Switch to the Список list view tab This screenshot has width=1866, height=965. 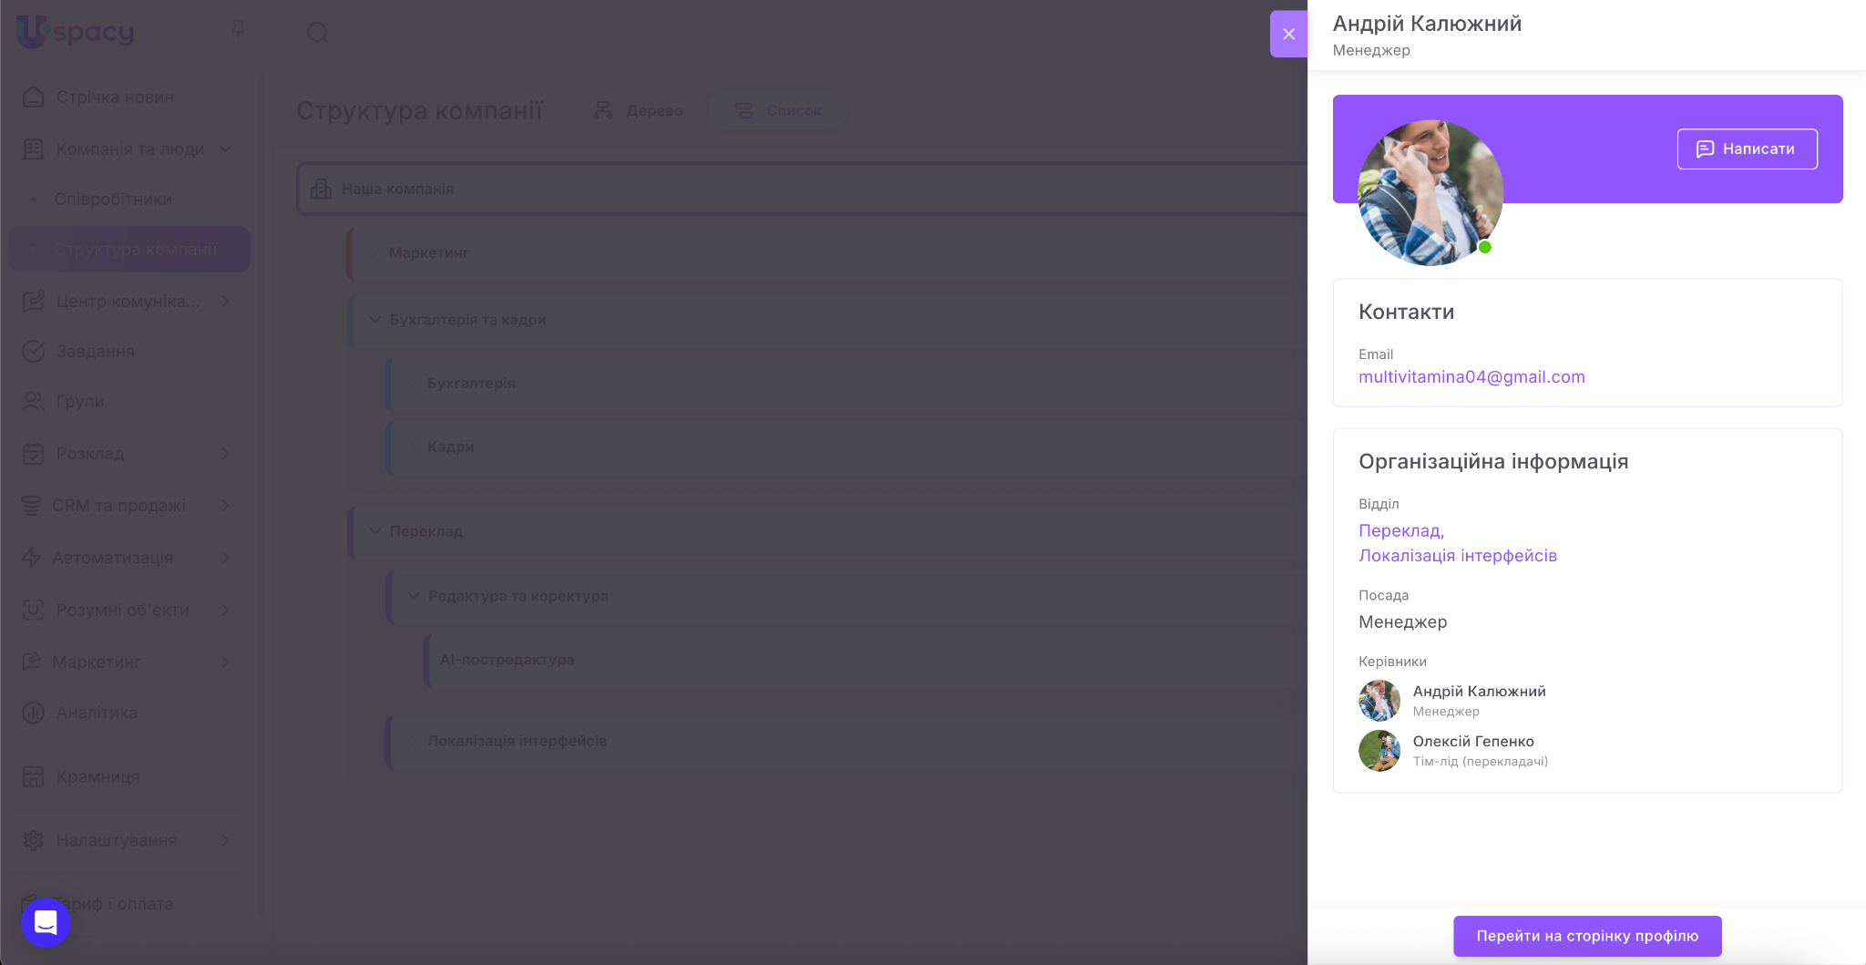pyautogui.click(x=778, y=110)
